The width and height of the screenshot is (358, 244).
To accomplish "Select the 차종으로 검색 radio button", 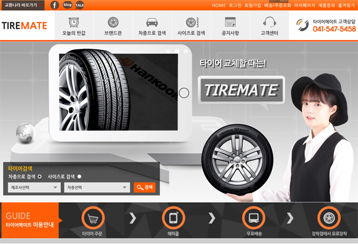I will pyautogui.click(x=40, y=177).
